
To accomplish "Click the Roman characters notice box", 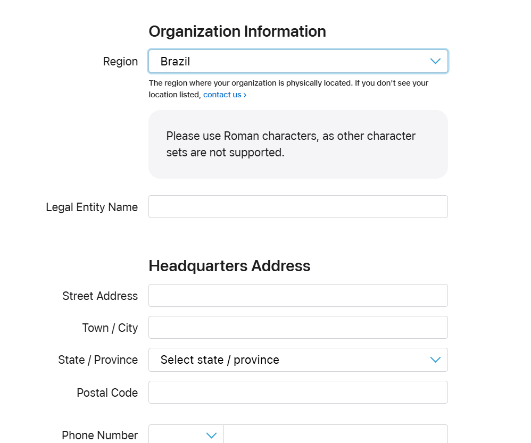I will [x=298, y=144].
